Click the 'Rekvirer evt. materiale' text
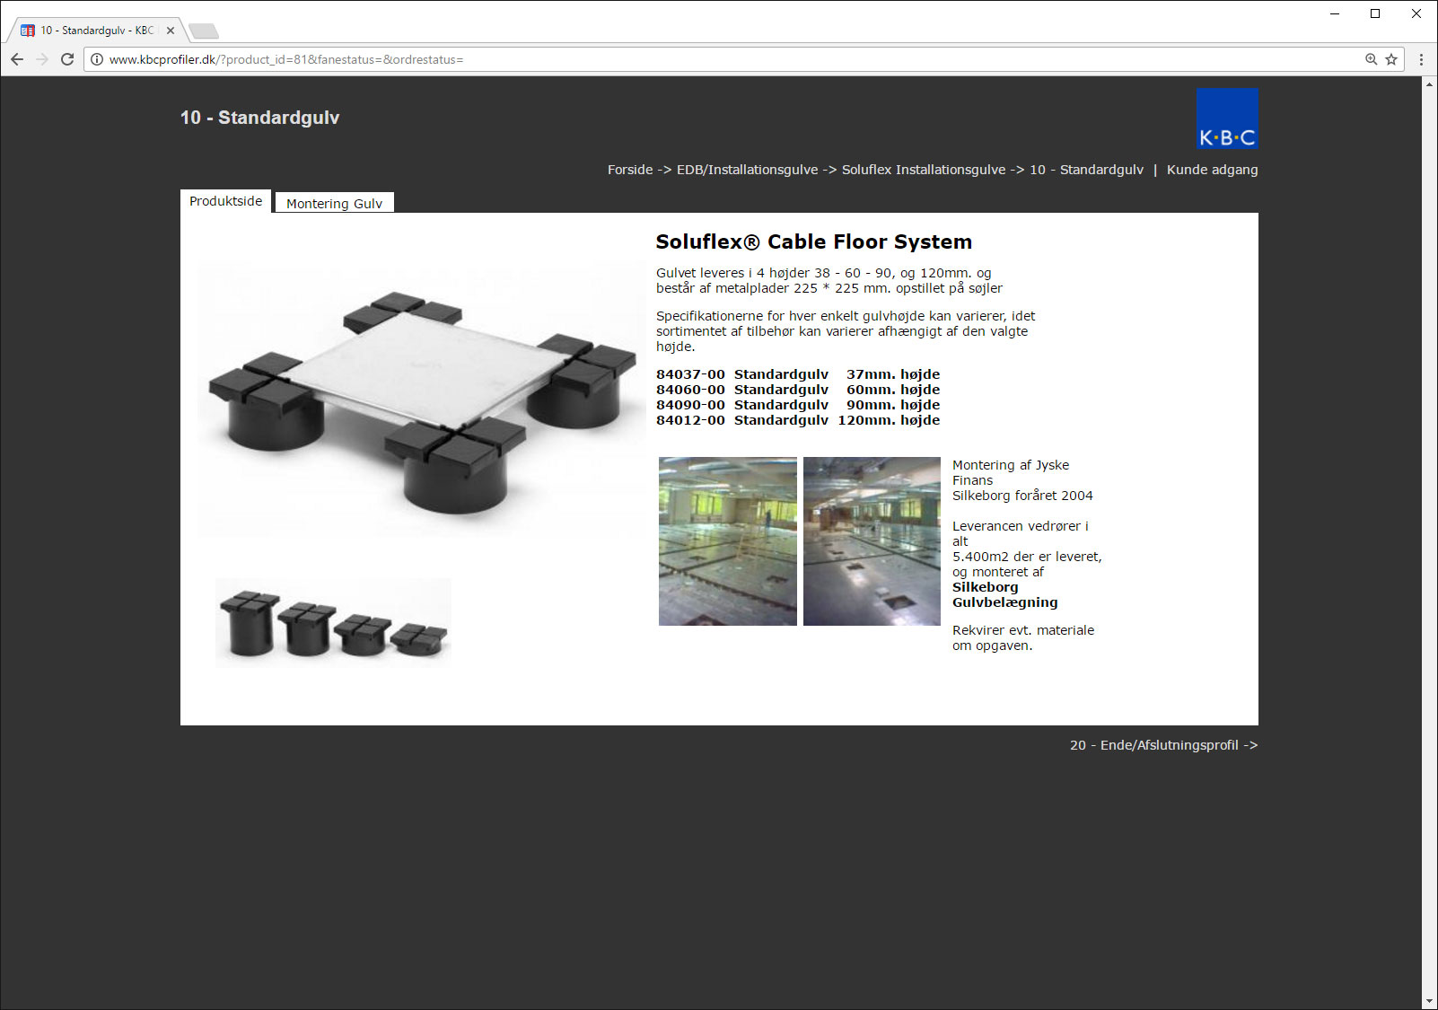This screenshot has width=1438, height=1010. point(1023,630)
